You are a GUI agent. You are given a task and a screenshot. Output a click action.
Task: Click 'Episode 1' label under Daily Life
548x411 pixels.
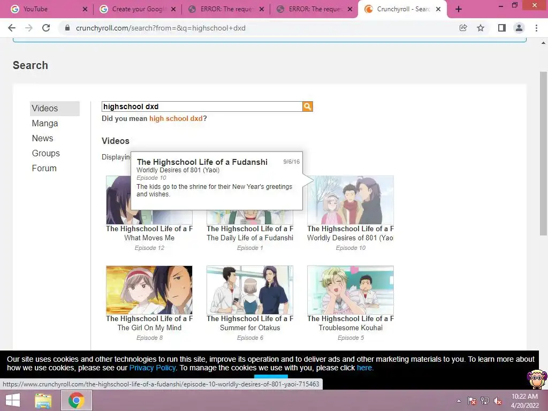[250, 248]
